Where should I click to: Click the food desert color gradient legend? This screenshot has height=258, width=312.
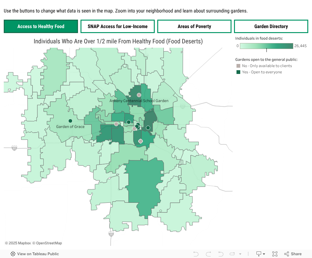point(266,46)
